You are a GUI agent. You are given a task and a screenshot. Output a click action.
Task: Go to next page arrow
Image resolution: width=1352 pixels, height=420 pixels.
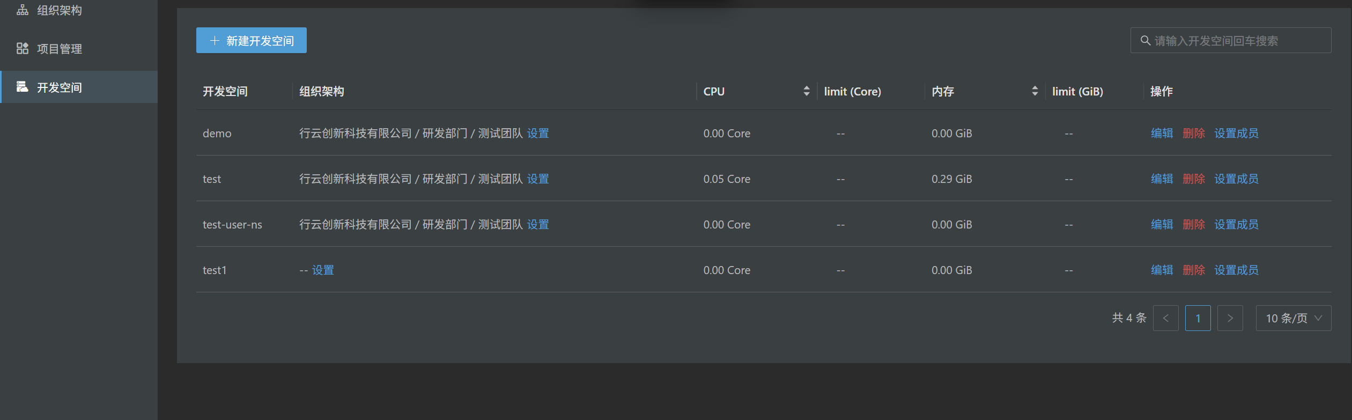click(1230, 318)
